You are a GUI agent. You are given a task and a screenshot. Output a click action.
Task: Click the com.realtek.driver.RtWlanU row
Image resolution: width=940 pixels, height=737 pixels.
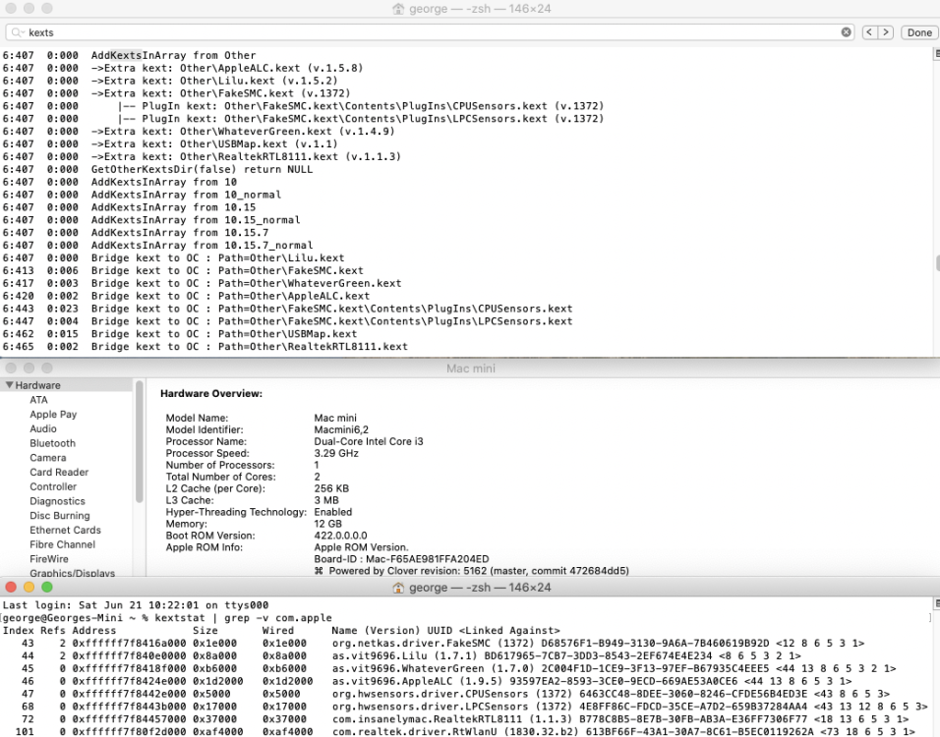pos(458,732)
